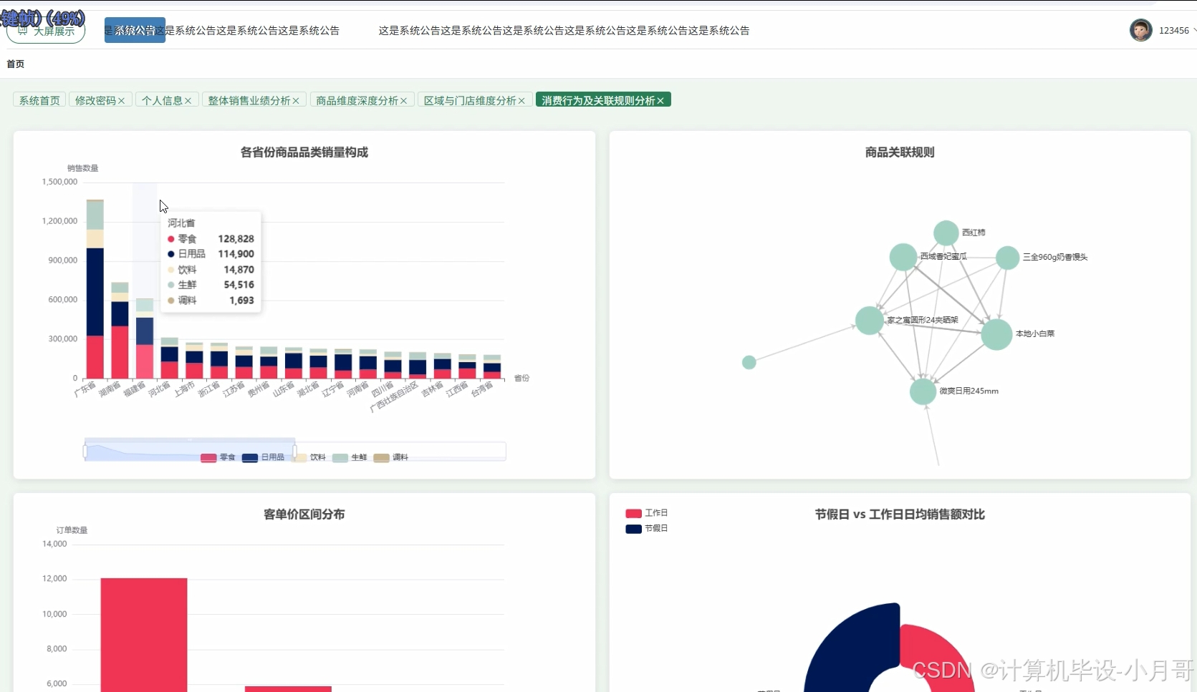Open the 123456 account dropdown

coord(1177,30)
